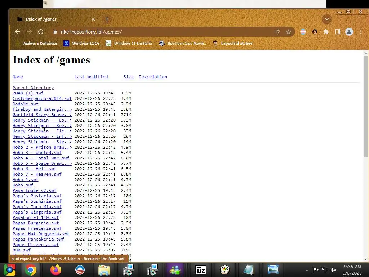The image size is (369, 277).
Task: Open Hobo 7 - Heaven.swf
Action: point(37,174)
